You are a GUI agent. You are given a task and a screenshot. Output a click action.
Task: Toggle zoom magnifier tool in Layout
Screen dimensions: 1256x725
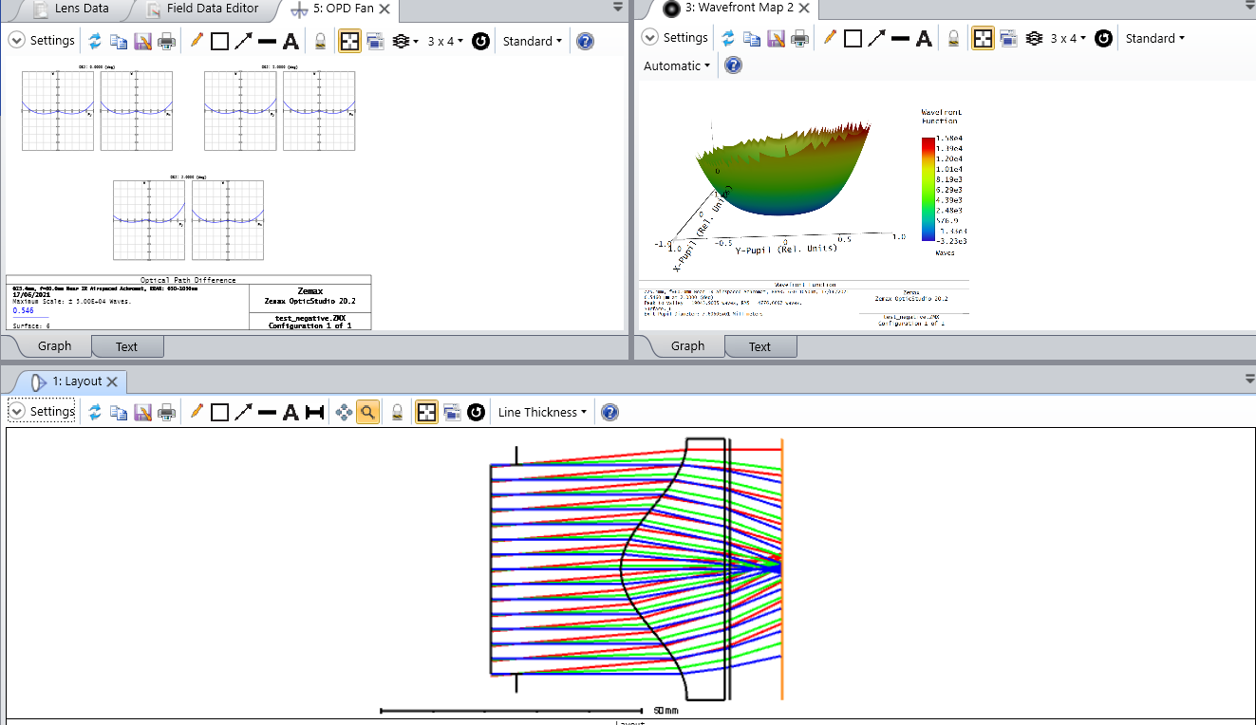tap(368, 412)
